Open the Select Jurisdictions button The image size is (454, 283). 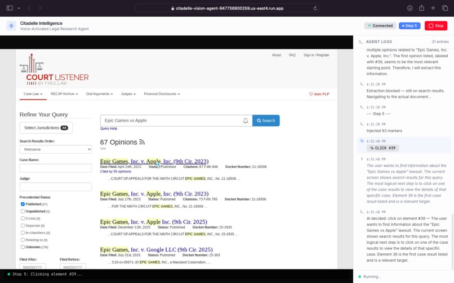(x=46, y=127)
